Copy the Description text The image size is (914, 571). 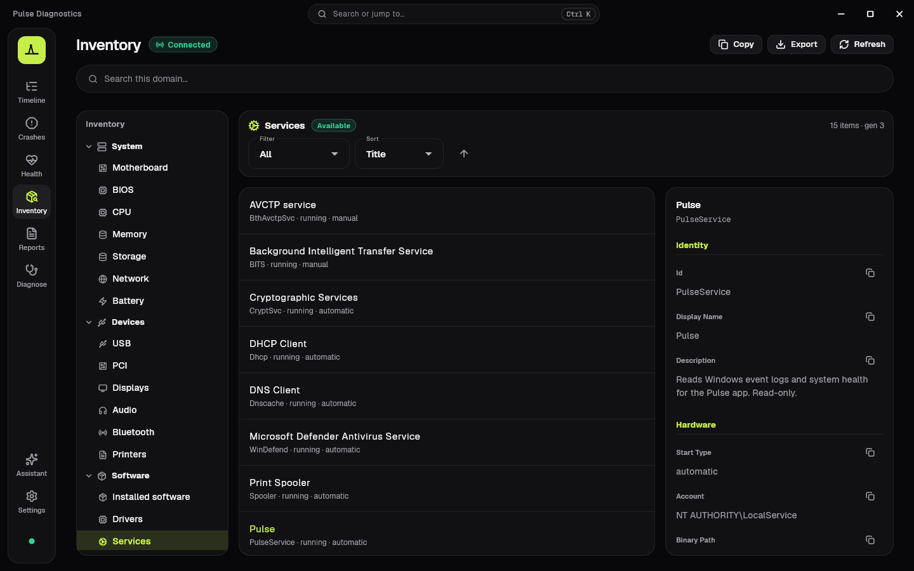point(870,360)
